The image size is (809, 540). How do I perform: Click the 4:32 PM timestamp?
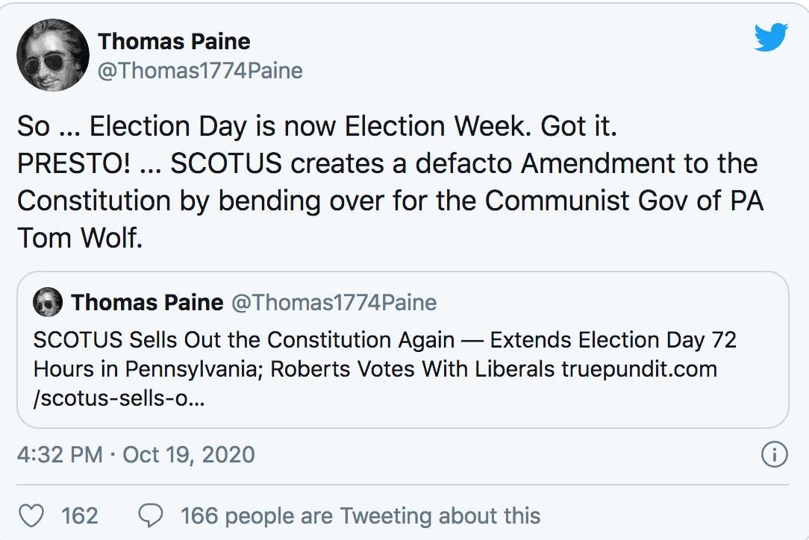(60, 455)
